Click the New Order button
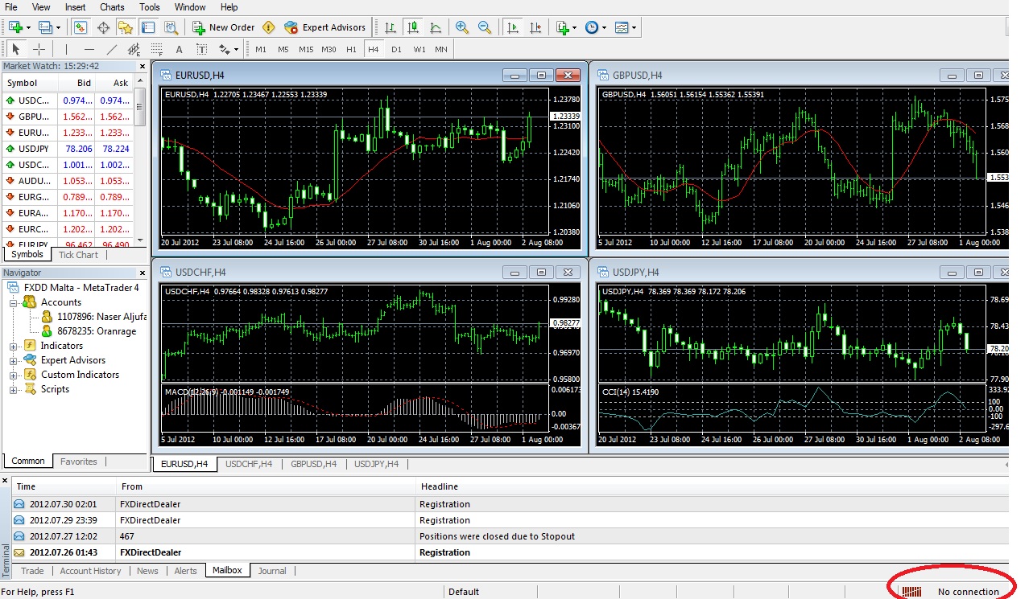Viewport: 1029px width, 599px height. coord(224,27)
